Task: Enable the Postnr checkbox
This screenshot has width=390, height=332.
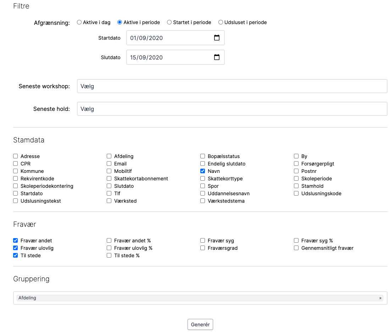Action: click(296, 171)
